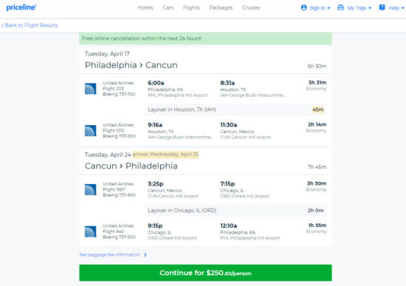Image resolution: width=406 pixels, height=286 pixels.
Task: Click Continue for $250.63/person button
Action: click(x=205, y=273)
